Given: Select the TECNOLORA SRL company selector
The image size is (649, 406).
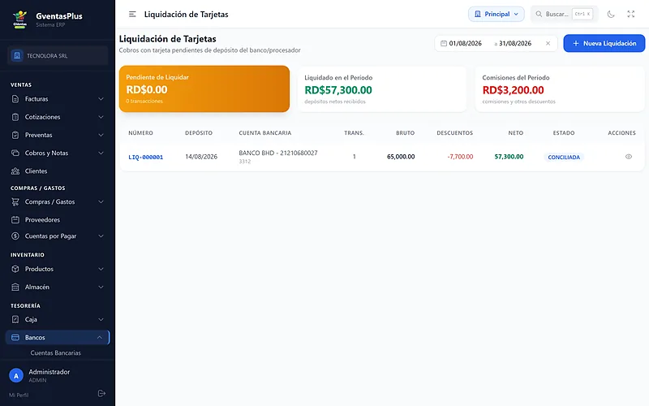Looking at the screenshot, I should tap(58, 55).
